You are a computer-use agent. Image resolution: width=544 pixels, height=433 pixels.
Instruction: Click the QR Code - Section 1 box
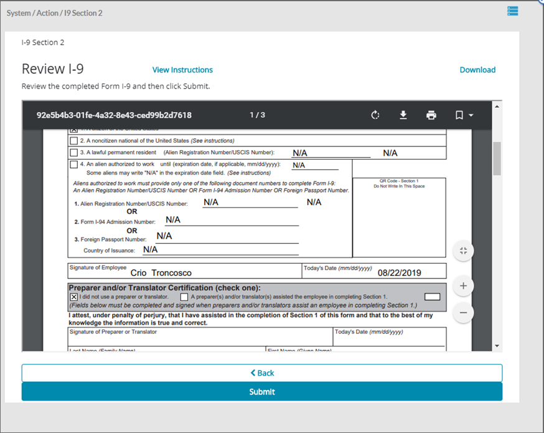tap(399, 217)
